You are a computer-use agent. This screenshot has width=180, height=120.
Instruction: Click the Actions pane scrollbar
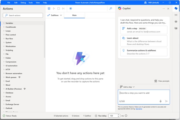pos(44,39)
